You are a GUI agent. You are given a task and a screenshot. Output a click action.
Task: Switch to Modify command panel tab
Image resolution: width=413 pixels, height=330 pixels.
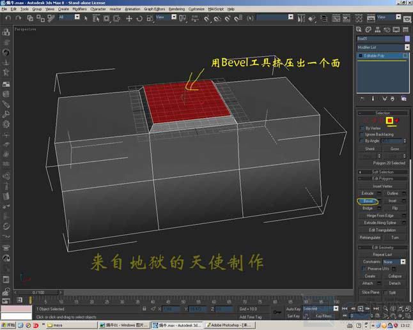click(368, 29)
